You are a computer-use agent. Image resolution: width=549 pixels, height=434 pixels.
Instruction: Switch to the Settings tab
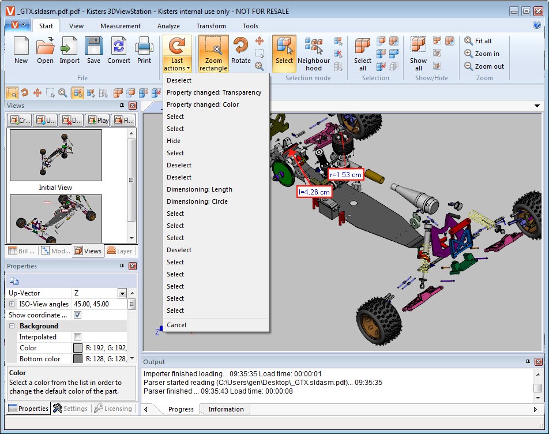(x=70, y=409)
